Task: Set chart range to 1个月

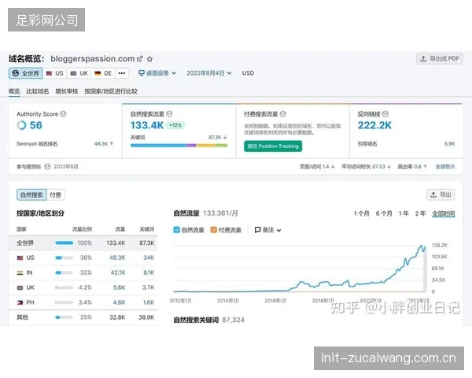Action: point(361,213)
